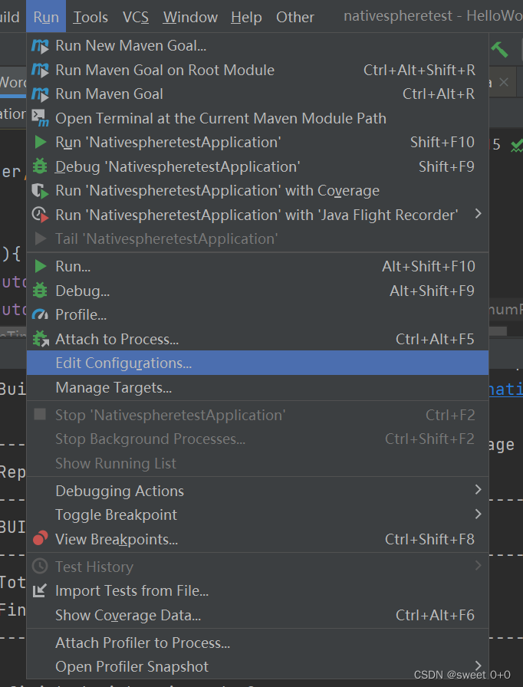This screenshot has width=523, height=687.
Task: Expand Open Profiler Snapshot submenu
Action: (479, 666)
